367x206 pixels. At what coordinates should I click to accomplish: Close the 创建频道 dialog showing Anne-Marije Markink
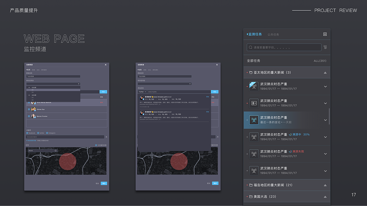tap(106, 65)
